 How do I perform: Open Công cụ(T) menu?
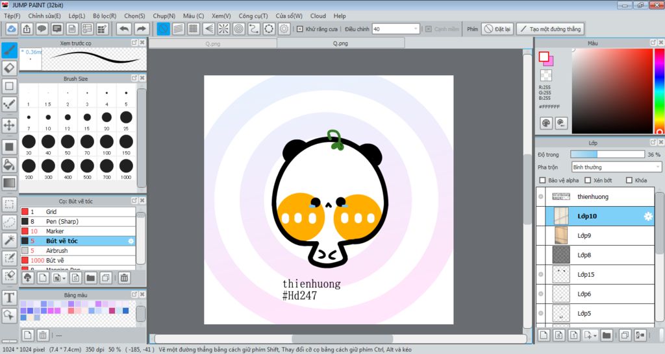(x=253, y=16)
